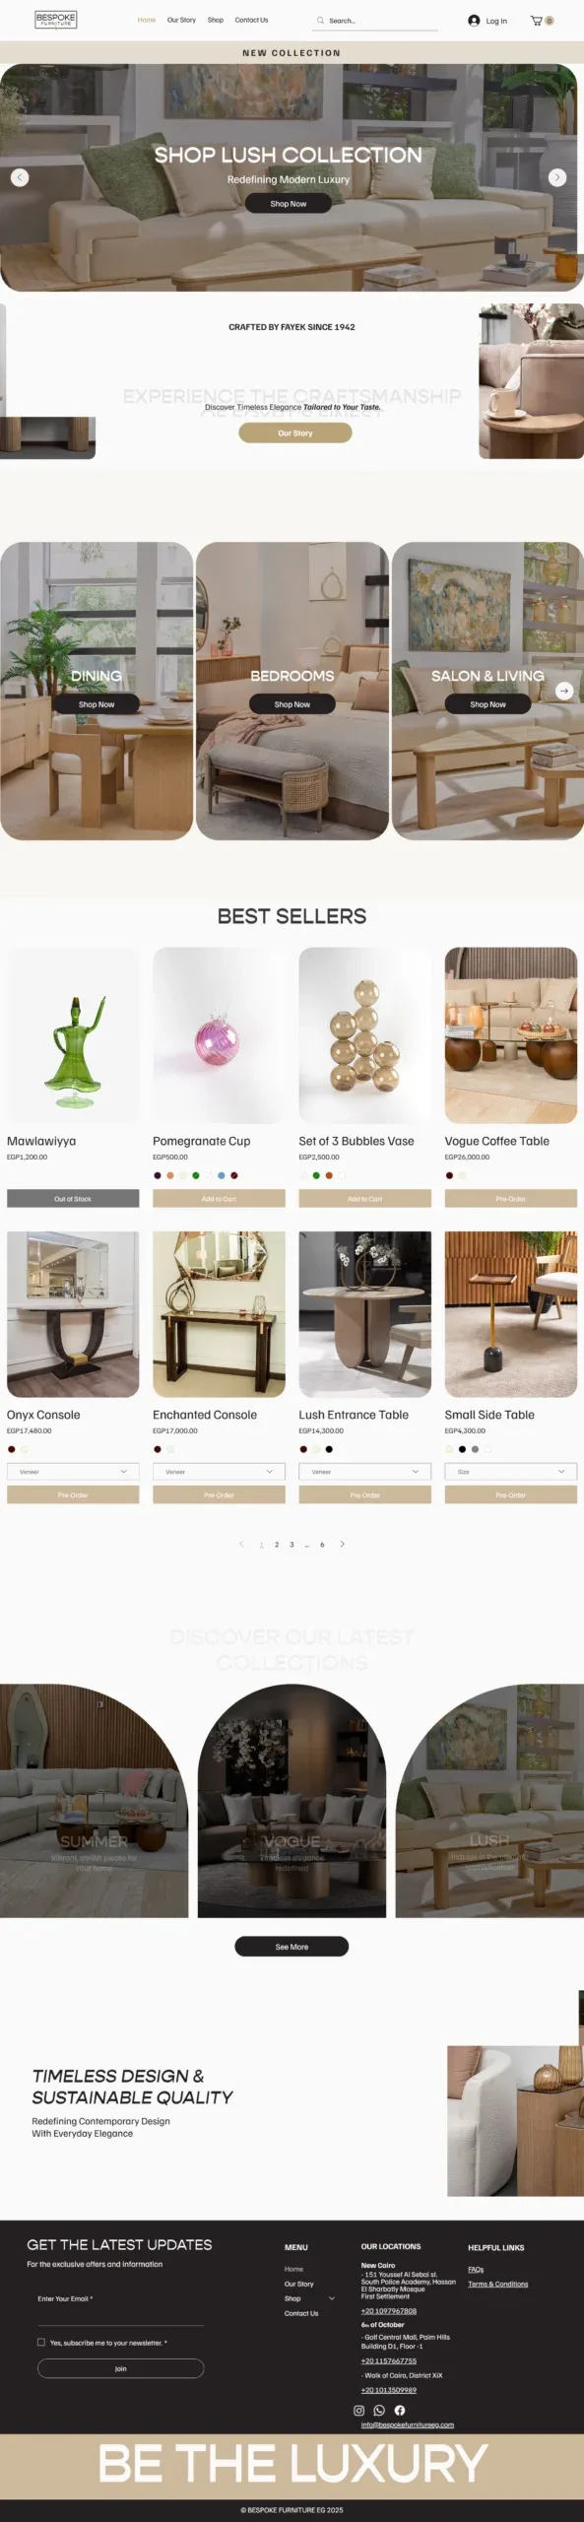Viewport: 584px width, 2522px height.
Task: Go to next hero slide arrow
Action: [x=557, y=177]
